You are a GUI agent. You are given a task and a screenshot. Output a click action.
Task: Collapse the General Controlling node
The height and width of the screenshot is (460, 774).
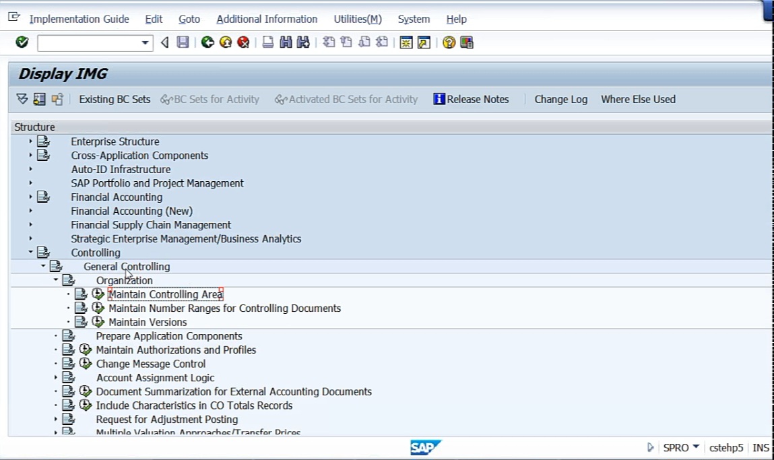(x=43, y=266)
